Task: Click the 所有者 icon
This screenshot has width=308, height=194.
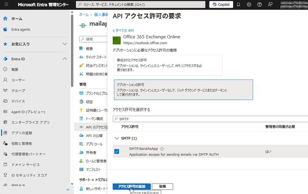Action: (x=81, y=152)
